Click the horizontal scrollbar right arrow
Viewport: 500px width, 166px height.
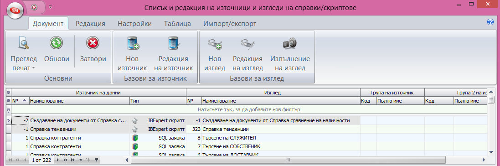tap(484, 160)
